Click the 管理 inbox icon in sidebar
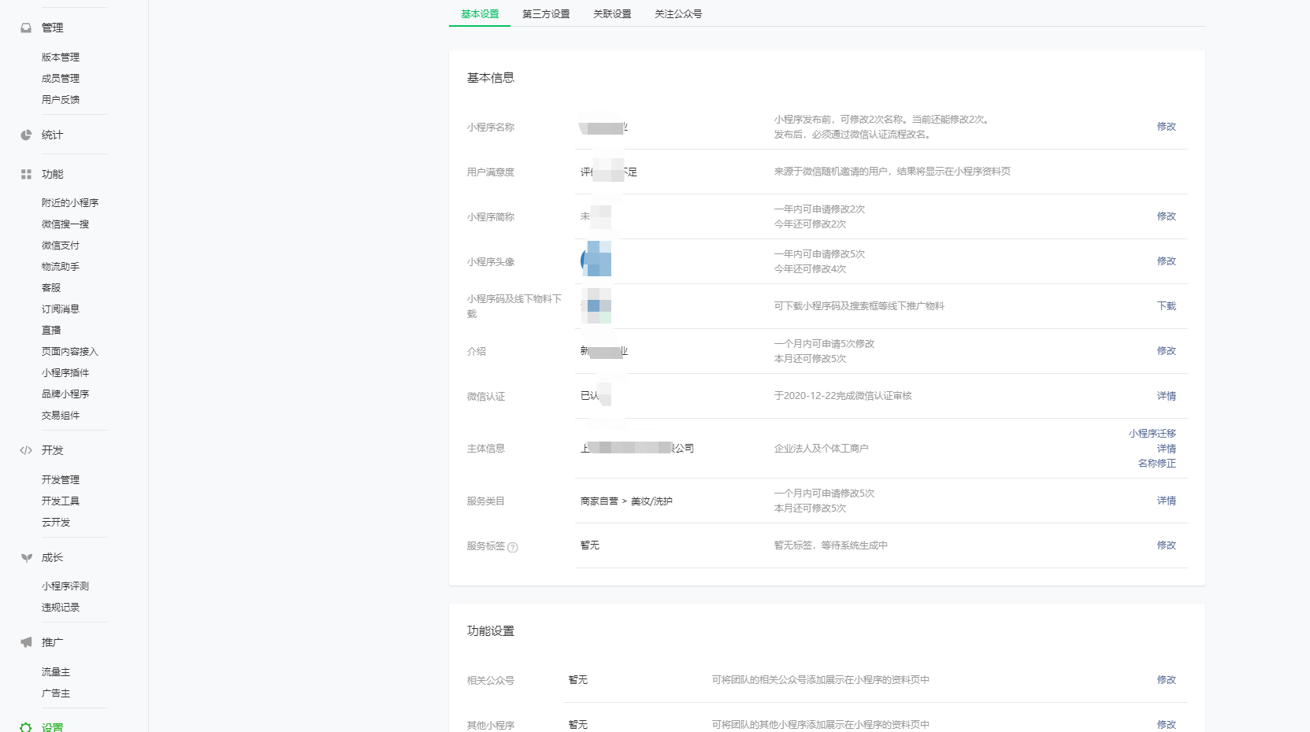Viewport: 1310px width, 732px height. (x=26, y=28)
